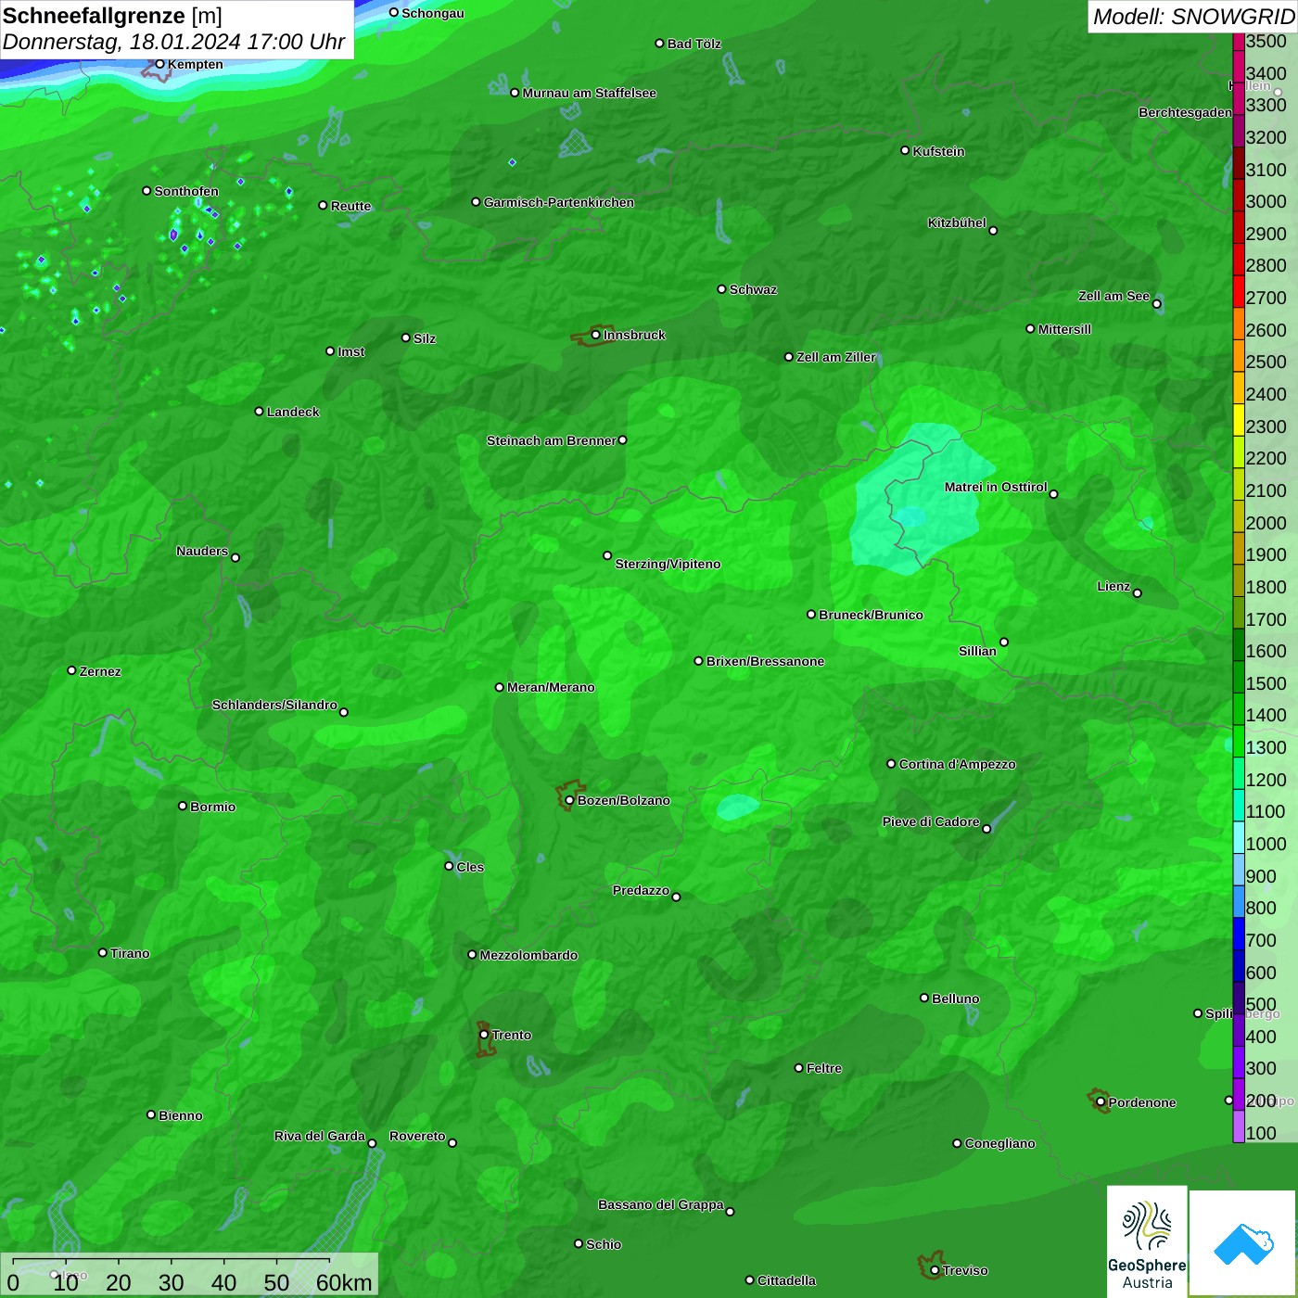Click the Mezzolombardo label
This screenshot has height=1298, width=1298.
[528, 955]
